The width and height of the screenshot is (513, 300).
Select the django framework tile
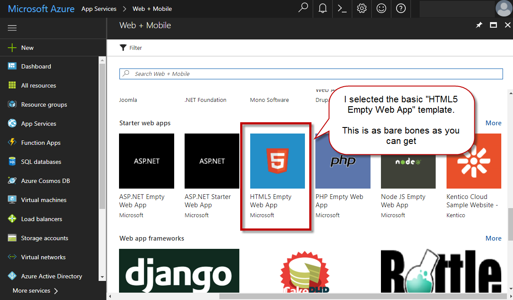pyautogui.click(x=179, y=271)
